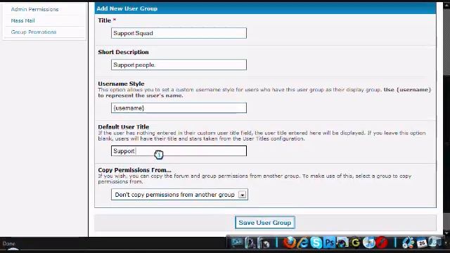Image resolution: width=450 pixels, height=253 pixels.
Task: Open Skype from the dock
Action: click(316, 242)
